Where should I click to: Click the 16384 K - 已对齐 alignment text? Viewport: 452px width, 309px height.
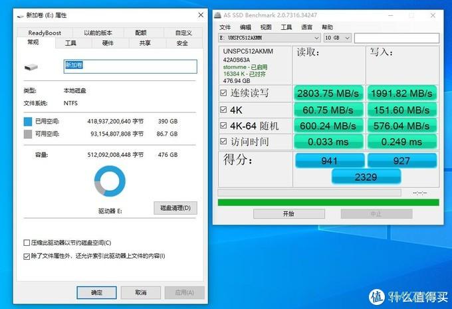(x=245, y=74)
